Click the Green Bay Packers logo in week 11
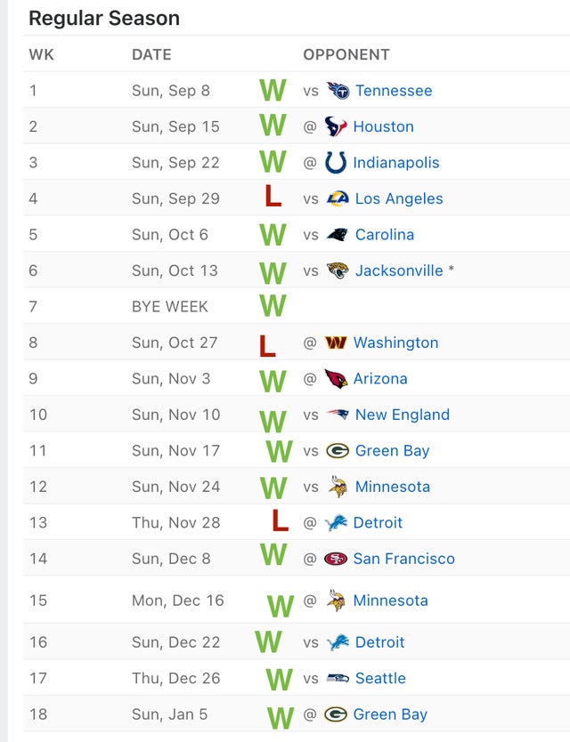This screenshot has height=742, width=570. click(336, 451)
